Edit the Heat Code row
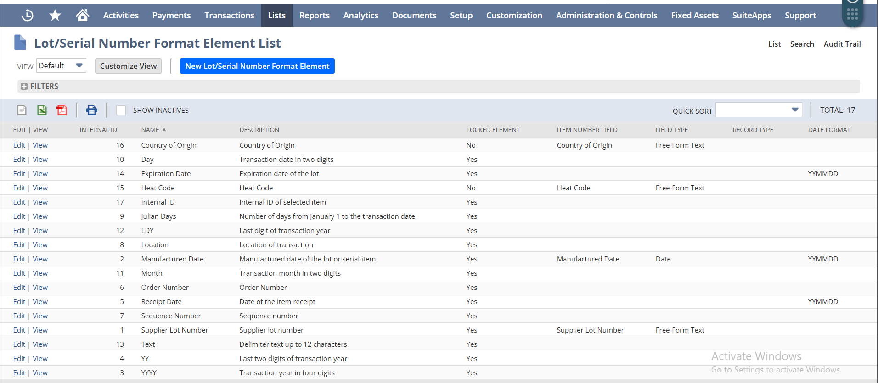The image size is (878, 383). point(19,188)
